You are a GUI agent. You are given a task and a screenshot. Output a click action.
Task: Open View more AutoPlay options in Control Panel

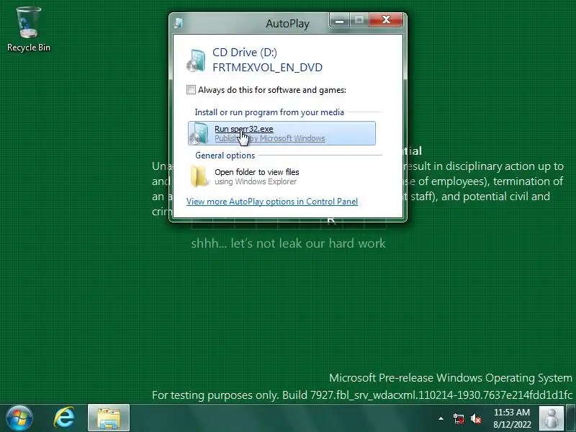(x=272, y=202)
